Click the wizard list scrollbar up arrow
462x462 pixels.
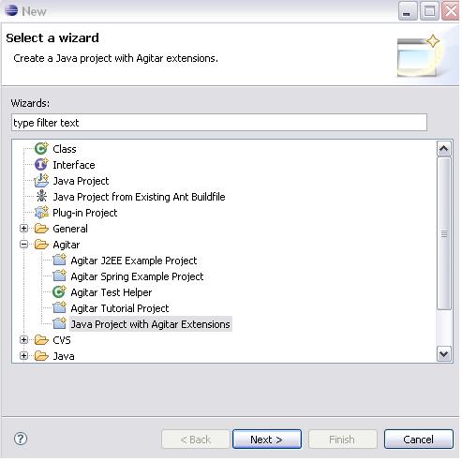[x=444, y=149]
